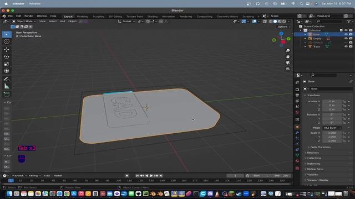Click the Marker menu in timeline
This screenshot has width=355, height=199.
(x=58, y=176)
